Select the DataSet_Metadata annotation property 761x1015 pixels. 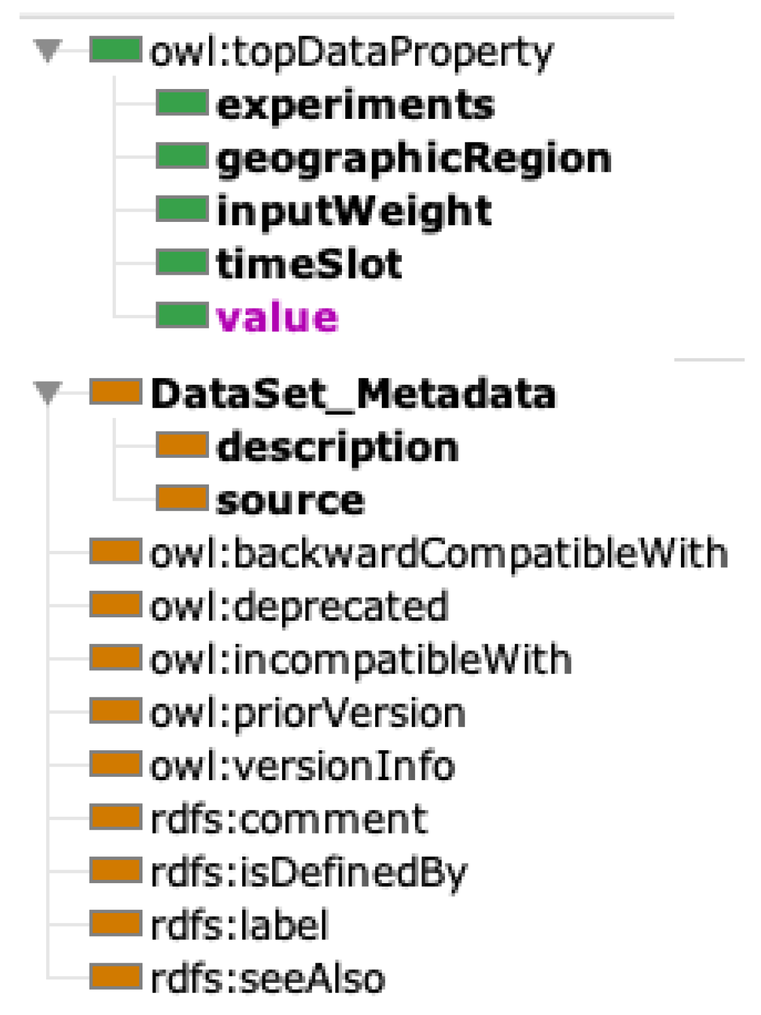coord(353,394)
